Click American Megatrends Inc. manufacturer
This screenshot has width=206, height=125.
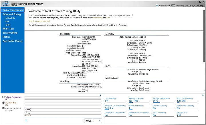(149, 69)
